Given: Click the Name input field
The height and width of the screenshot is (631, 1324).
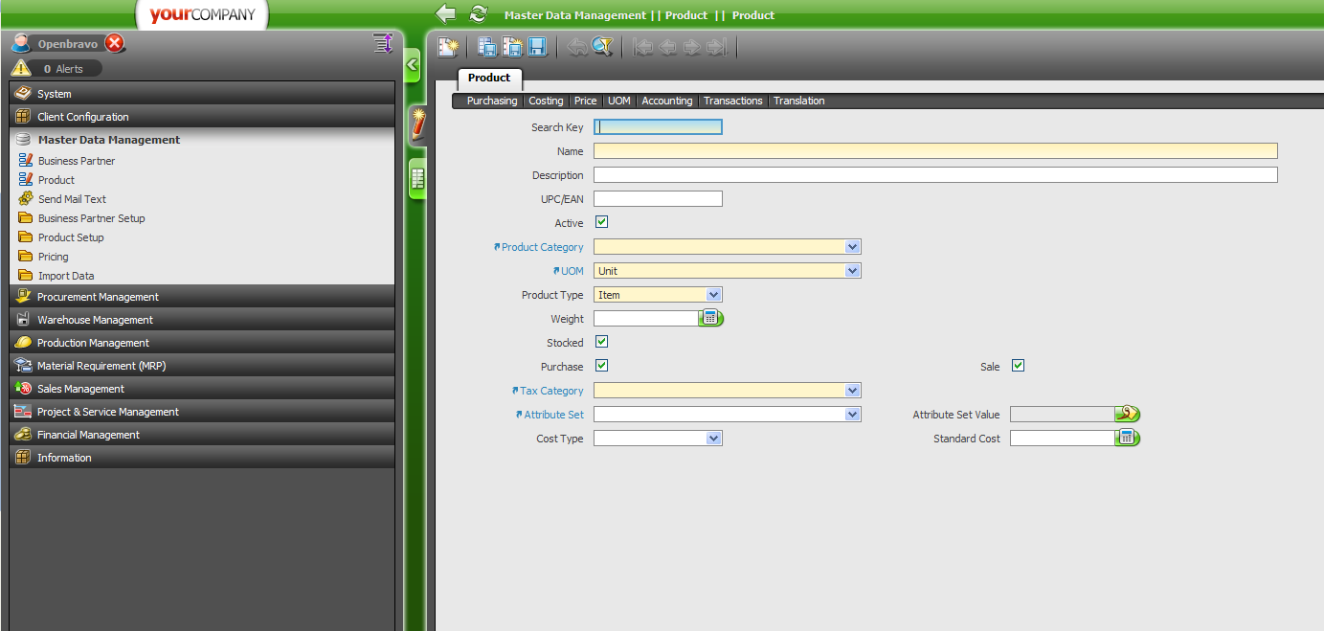Looking at the screenshot, I should (934, 151).
